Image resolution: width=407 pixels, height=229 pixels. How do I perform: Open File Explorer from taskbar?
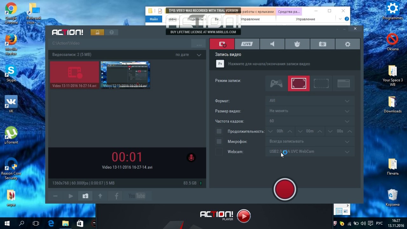(x=65, y=224)
